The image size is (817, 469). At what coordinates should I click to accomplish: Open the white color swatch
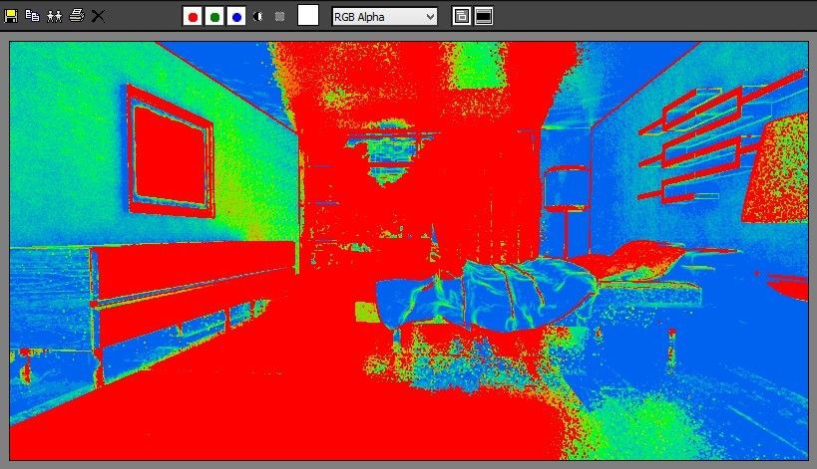[x=308, y=15]
